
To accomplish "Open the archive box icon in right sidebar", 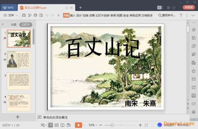I will point(193,79).
